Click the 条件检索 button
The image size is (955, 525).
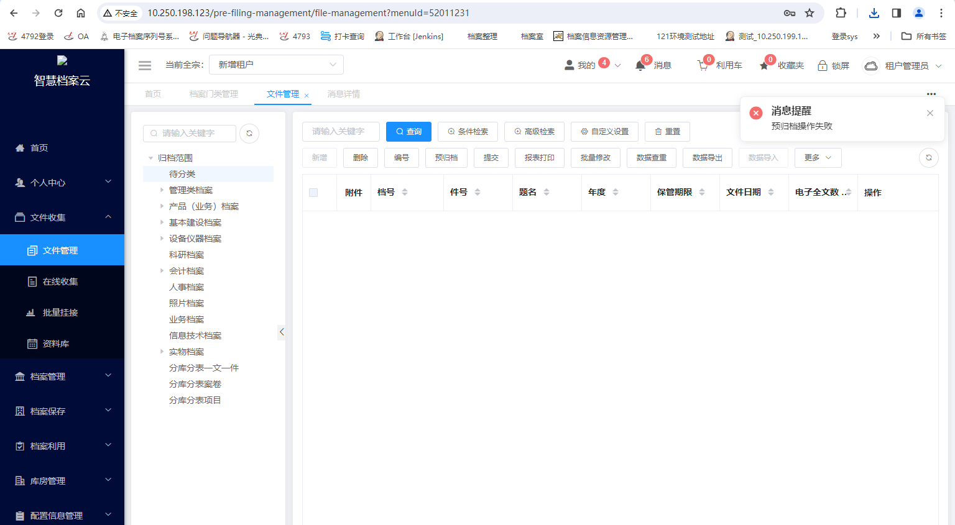[468, 132]
